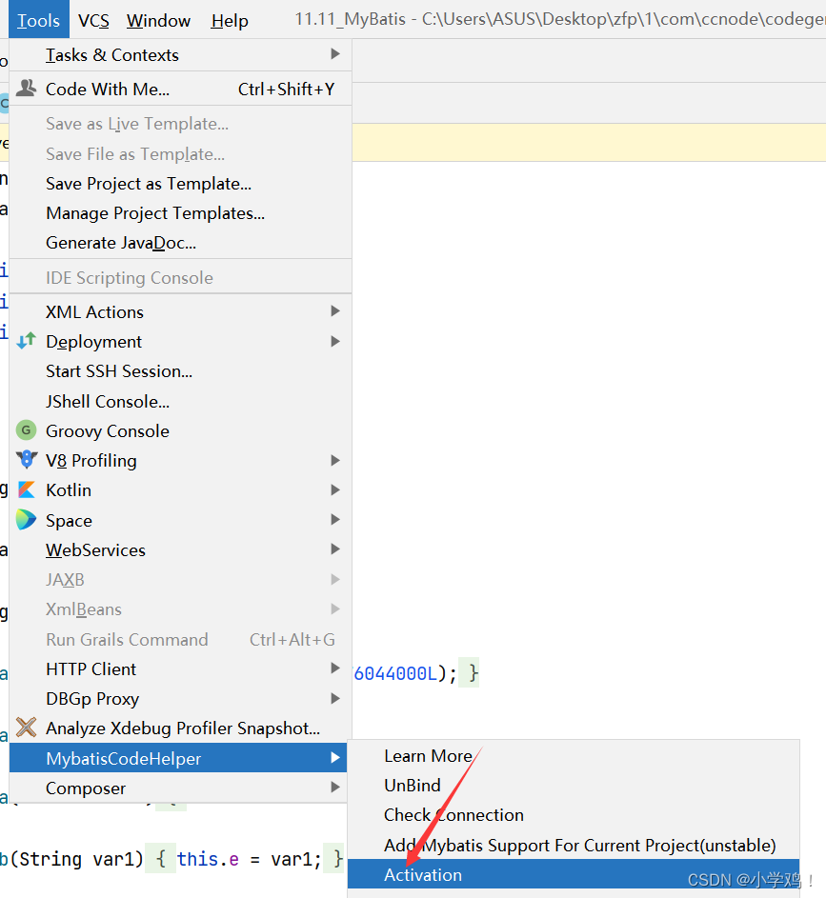Click the Code With Me people icon
This screenshot has height=898, width=826.
[26, 89]
